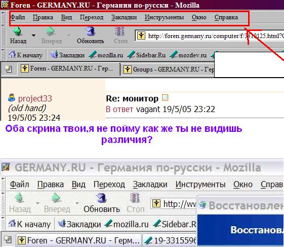Expand the dropdown arrow next to Назад
The width and height of the screenshot is (284, 247).
coord(33,35)
